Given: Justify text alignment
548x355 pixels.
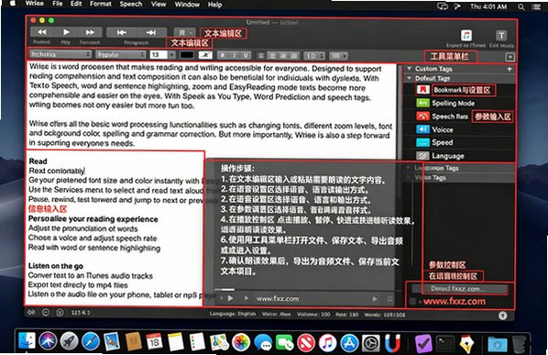Looking at the screenshot, I should 295,56.
